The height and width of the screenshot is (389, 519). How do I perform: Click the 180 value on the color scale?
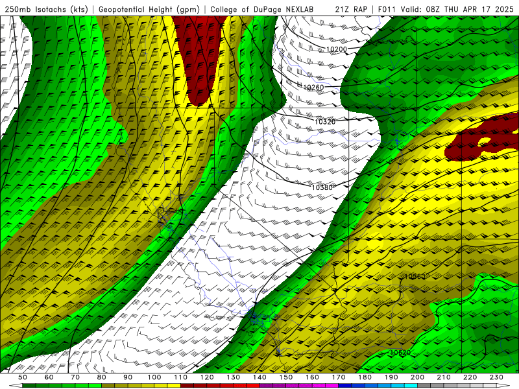[x=365, y=377]
